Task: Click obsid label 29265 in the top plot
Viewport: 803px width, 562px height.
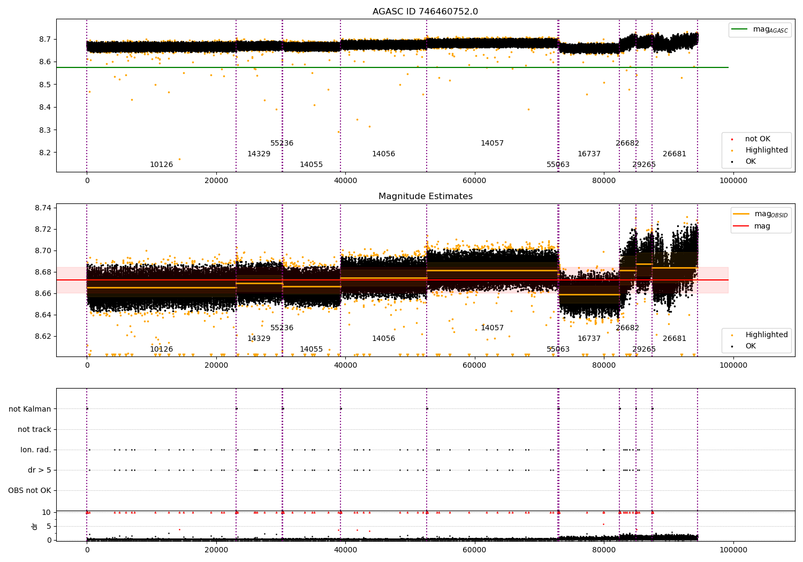Action: point(644,165)
